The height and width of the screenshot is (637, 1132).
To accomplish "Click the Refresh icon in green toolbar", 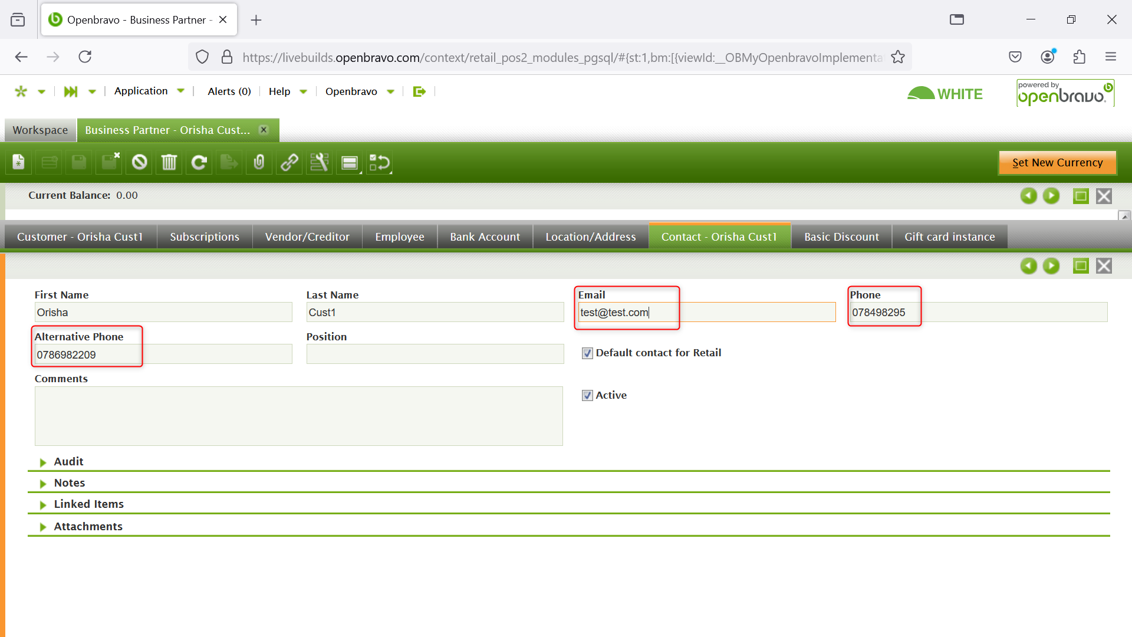I will click(199, 162).
